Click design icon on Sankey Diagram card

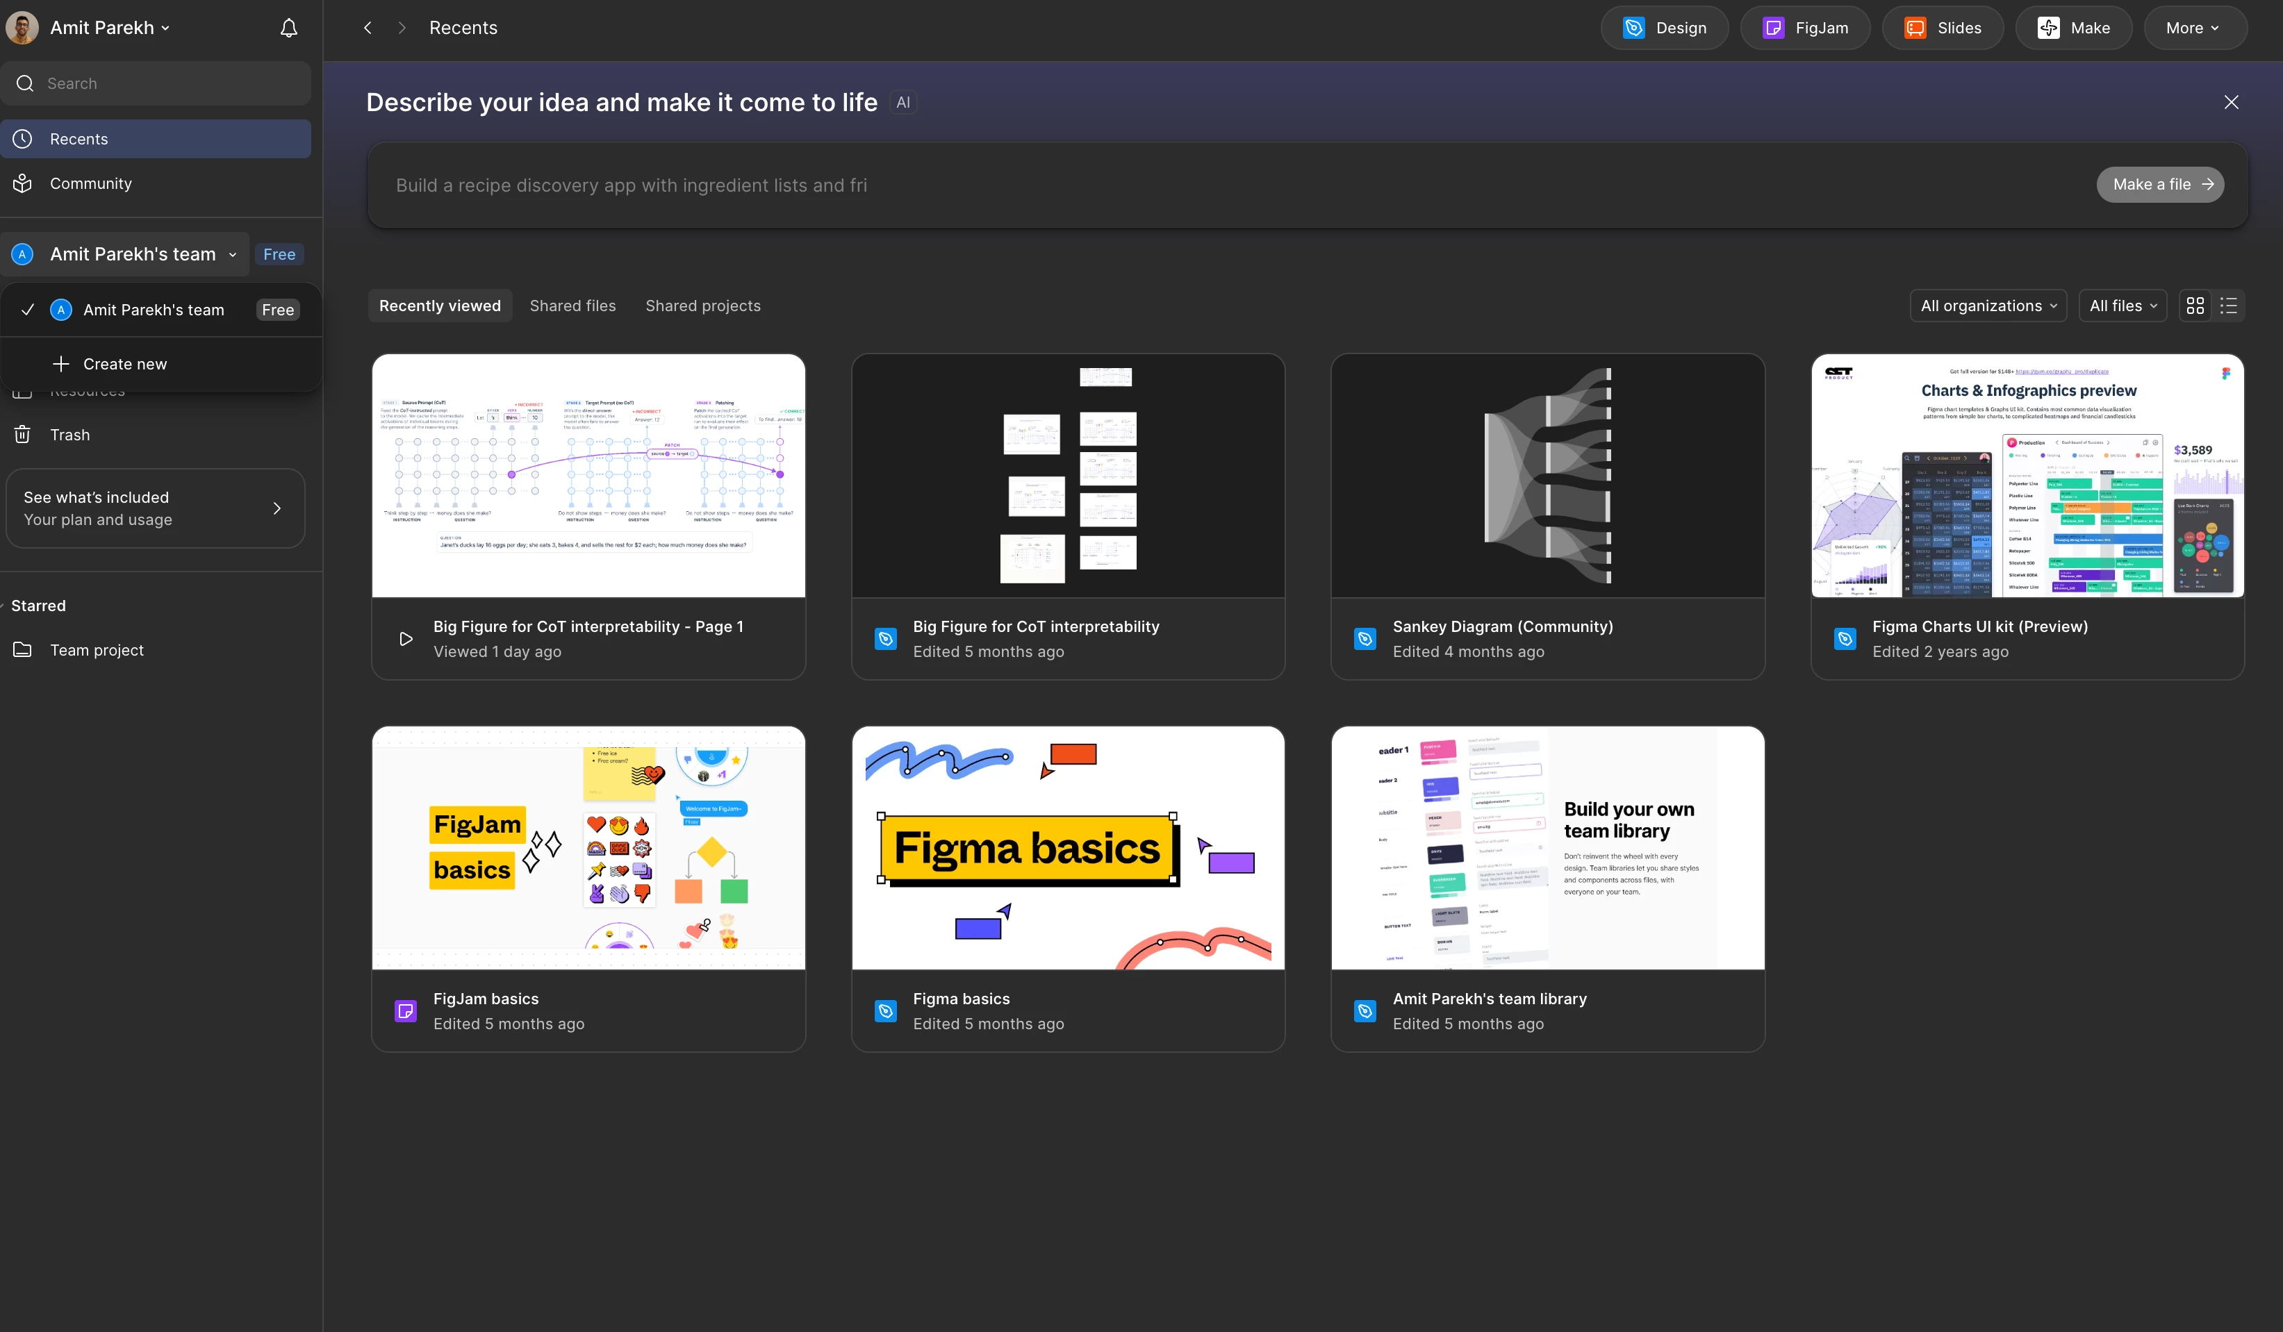[x=1365, y=638]
